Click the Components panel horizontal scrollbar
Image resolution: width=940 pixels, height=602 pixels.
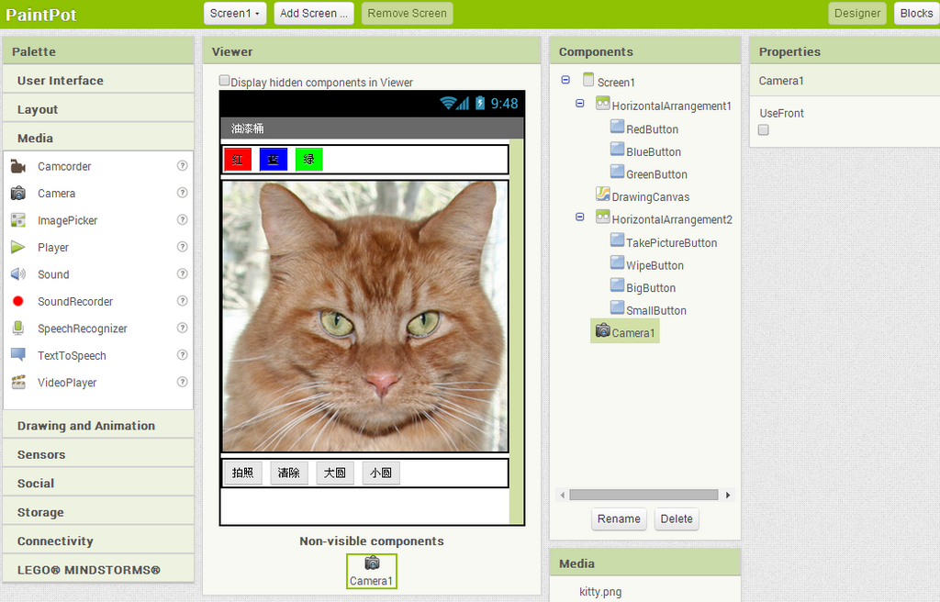pos(643,495)
